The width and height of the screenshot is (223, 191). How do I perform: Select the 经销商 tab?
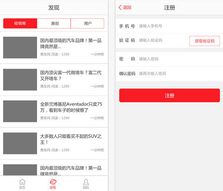(x=20, y=23)
